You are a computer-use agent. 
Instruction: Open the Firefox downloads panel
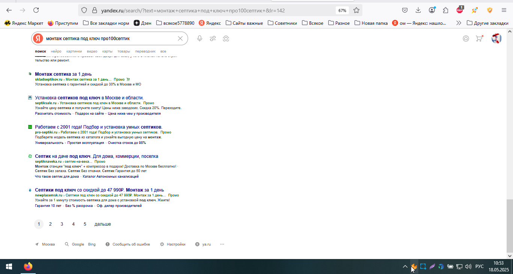click(x=418, y=10)
